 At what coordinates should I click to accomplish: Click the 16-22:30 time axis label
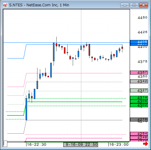[37, 145]
